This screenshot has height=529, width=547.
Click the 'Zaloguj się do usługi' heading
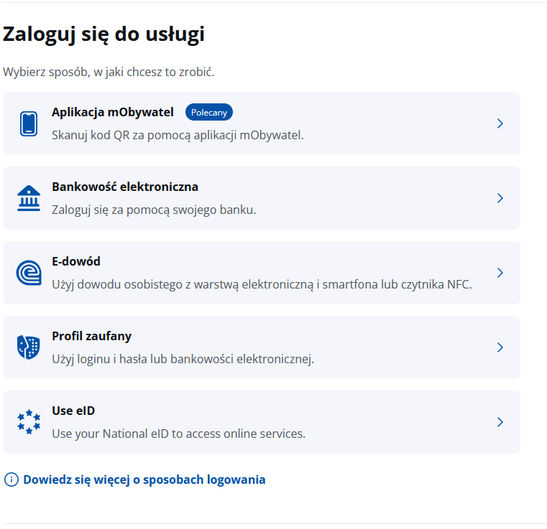coord(104,34)
